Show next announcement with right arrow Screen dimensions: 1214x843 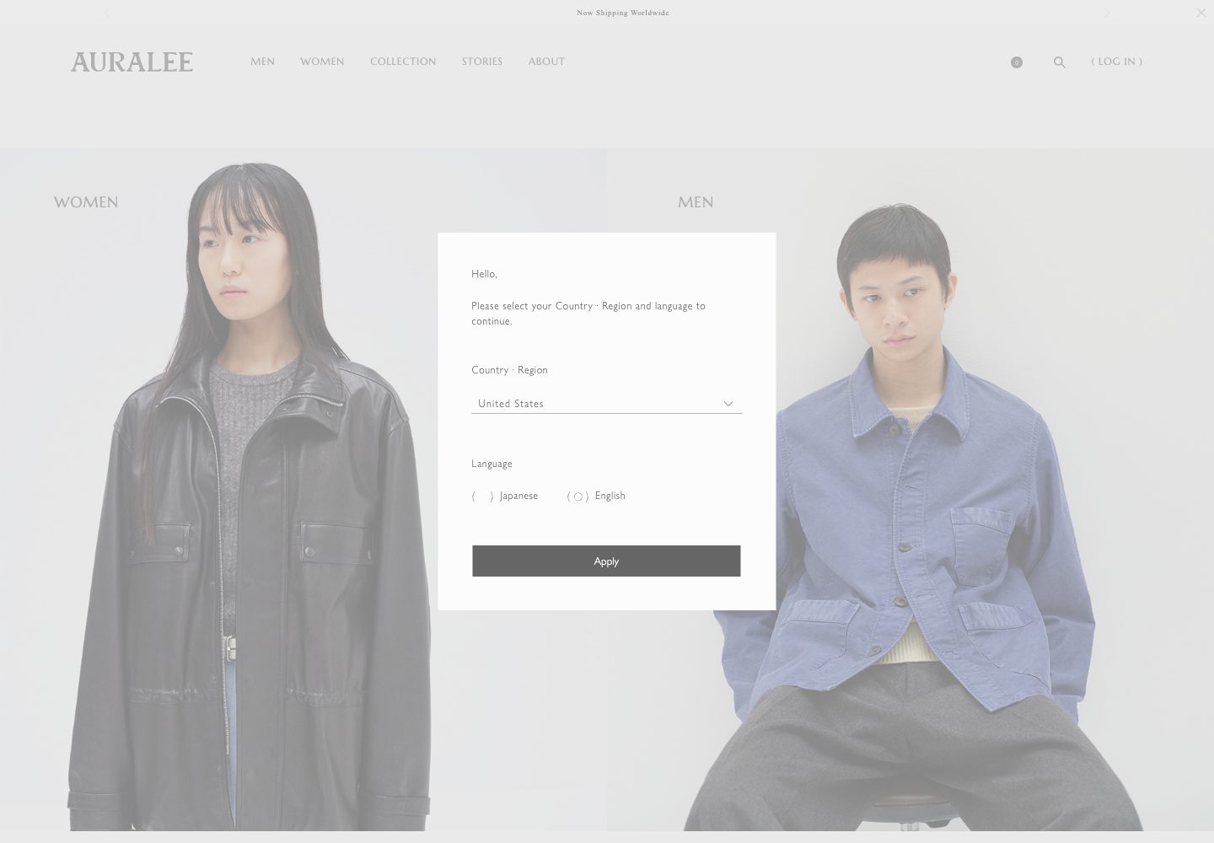(x=1107, y=13)
